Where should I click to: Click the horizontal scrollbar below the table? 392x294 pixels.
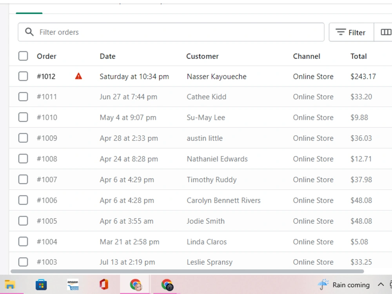click(187, 271)
